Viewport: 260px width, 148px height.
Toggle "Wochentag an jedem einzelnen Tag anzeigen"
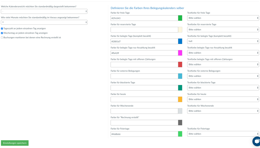click(x=2, y=33)
